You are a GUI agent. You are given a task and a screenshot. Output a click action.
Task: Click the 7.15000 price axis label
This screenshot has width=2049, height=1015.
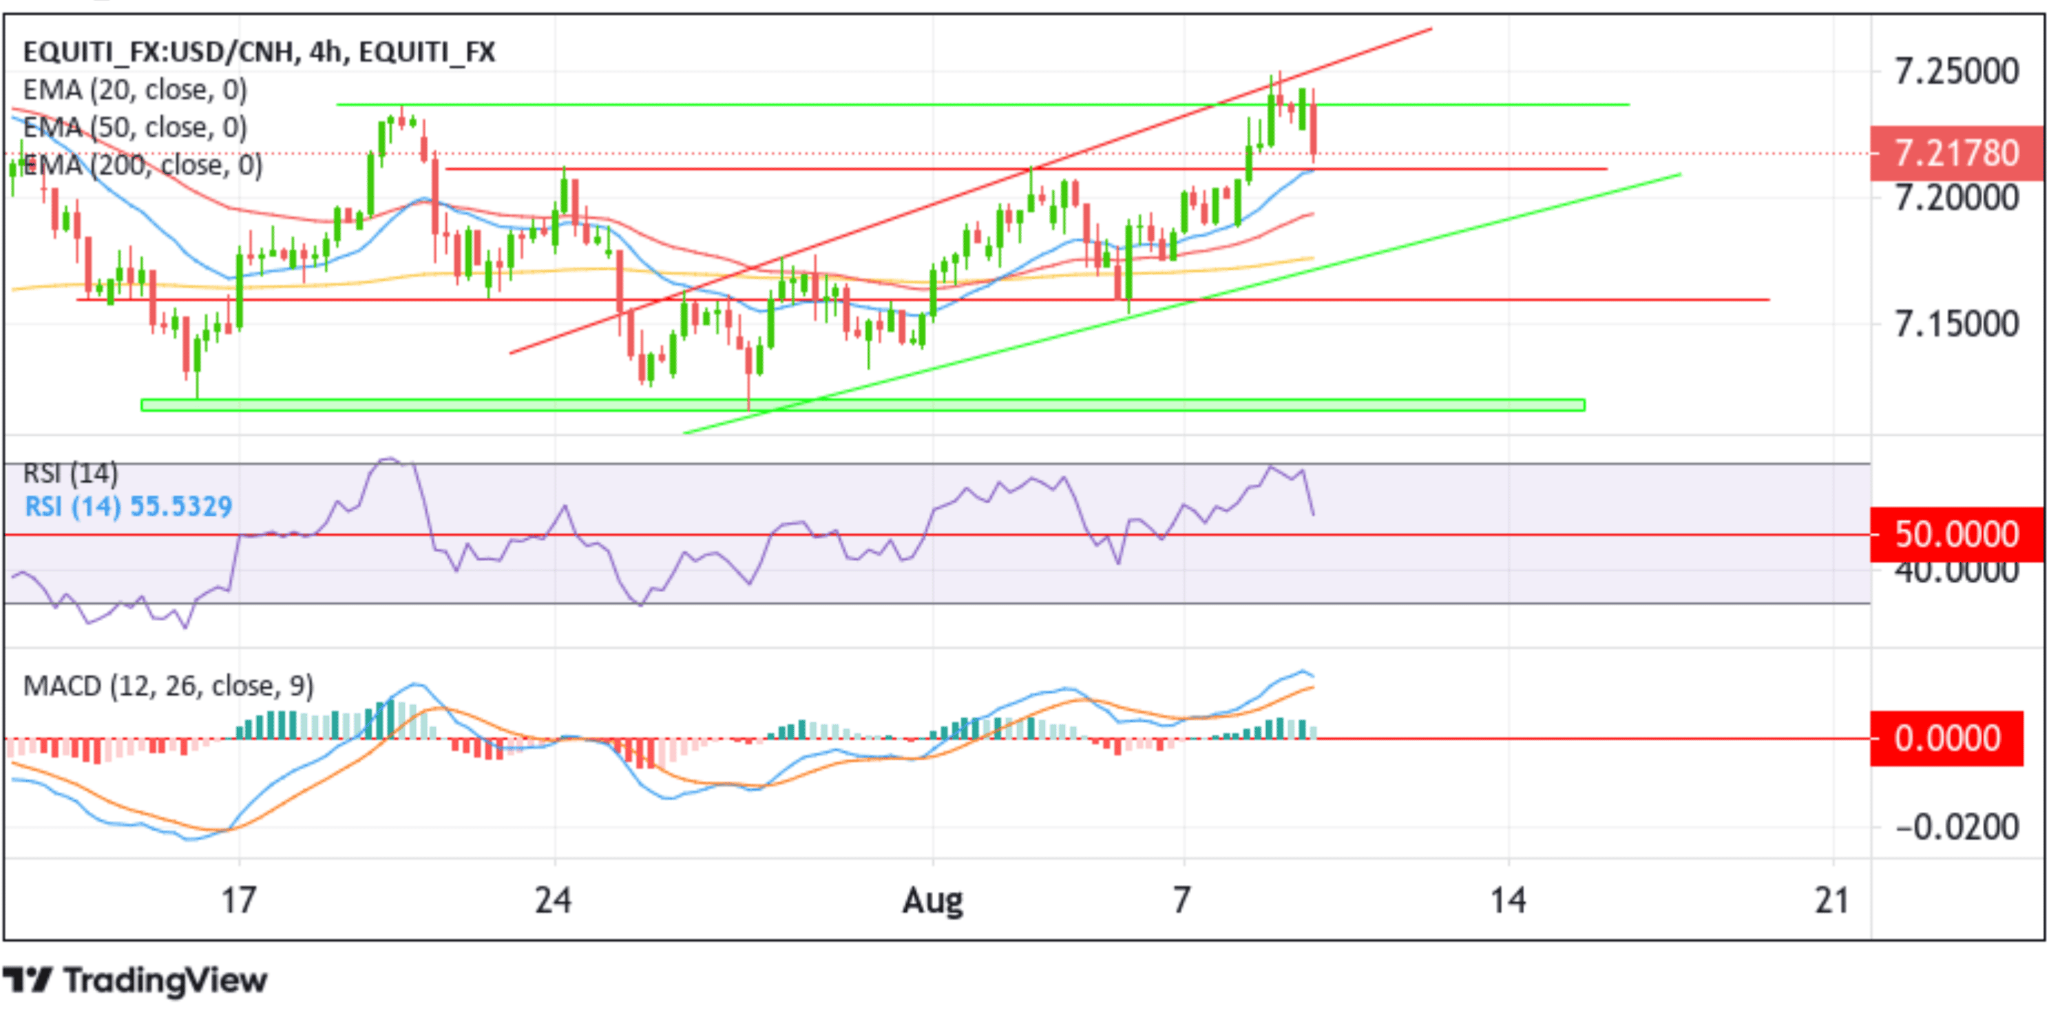(1956, 324)
